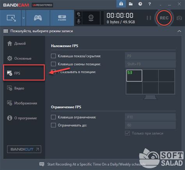Click Пожалуйста, выберите режим записи text
The height and width of the screenshot is (170, 185).
coord(42,31)
